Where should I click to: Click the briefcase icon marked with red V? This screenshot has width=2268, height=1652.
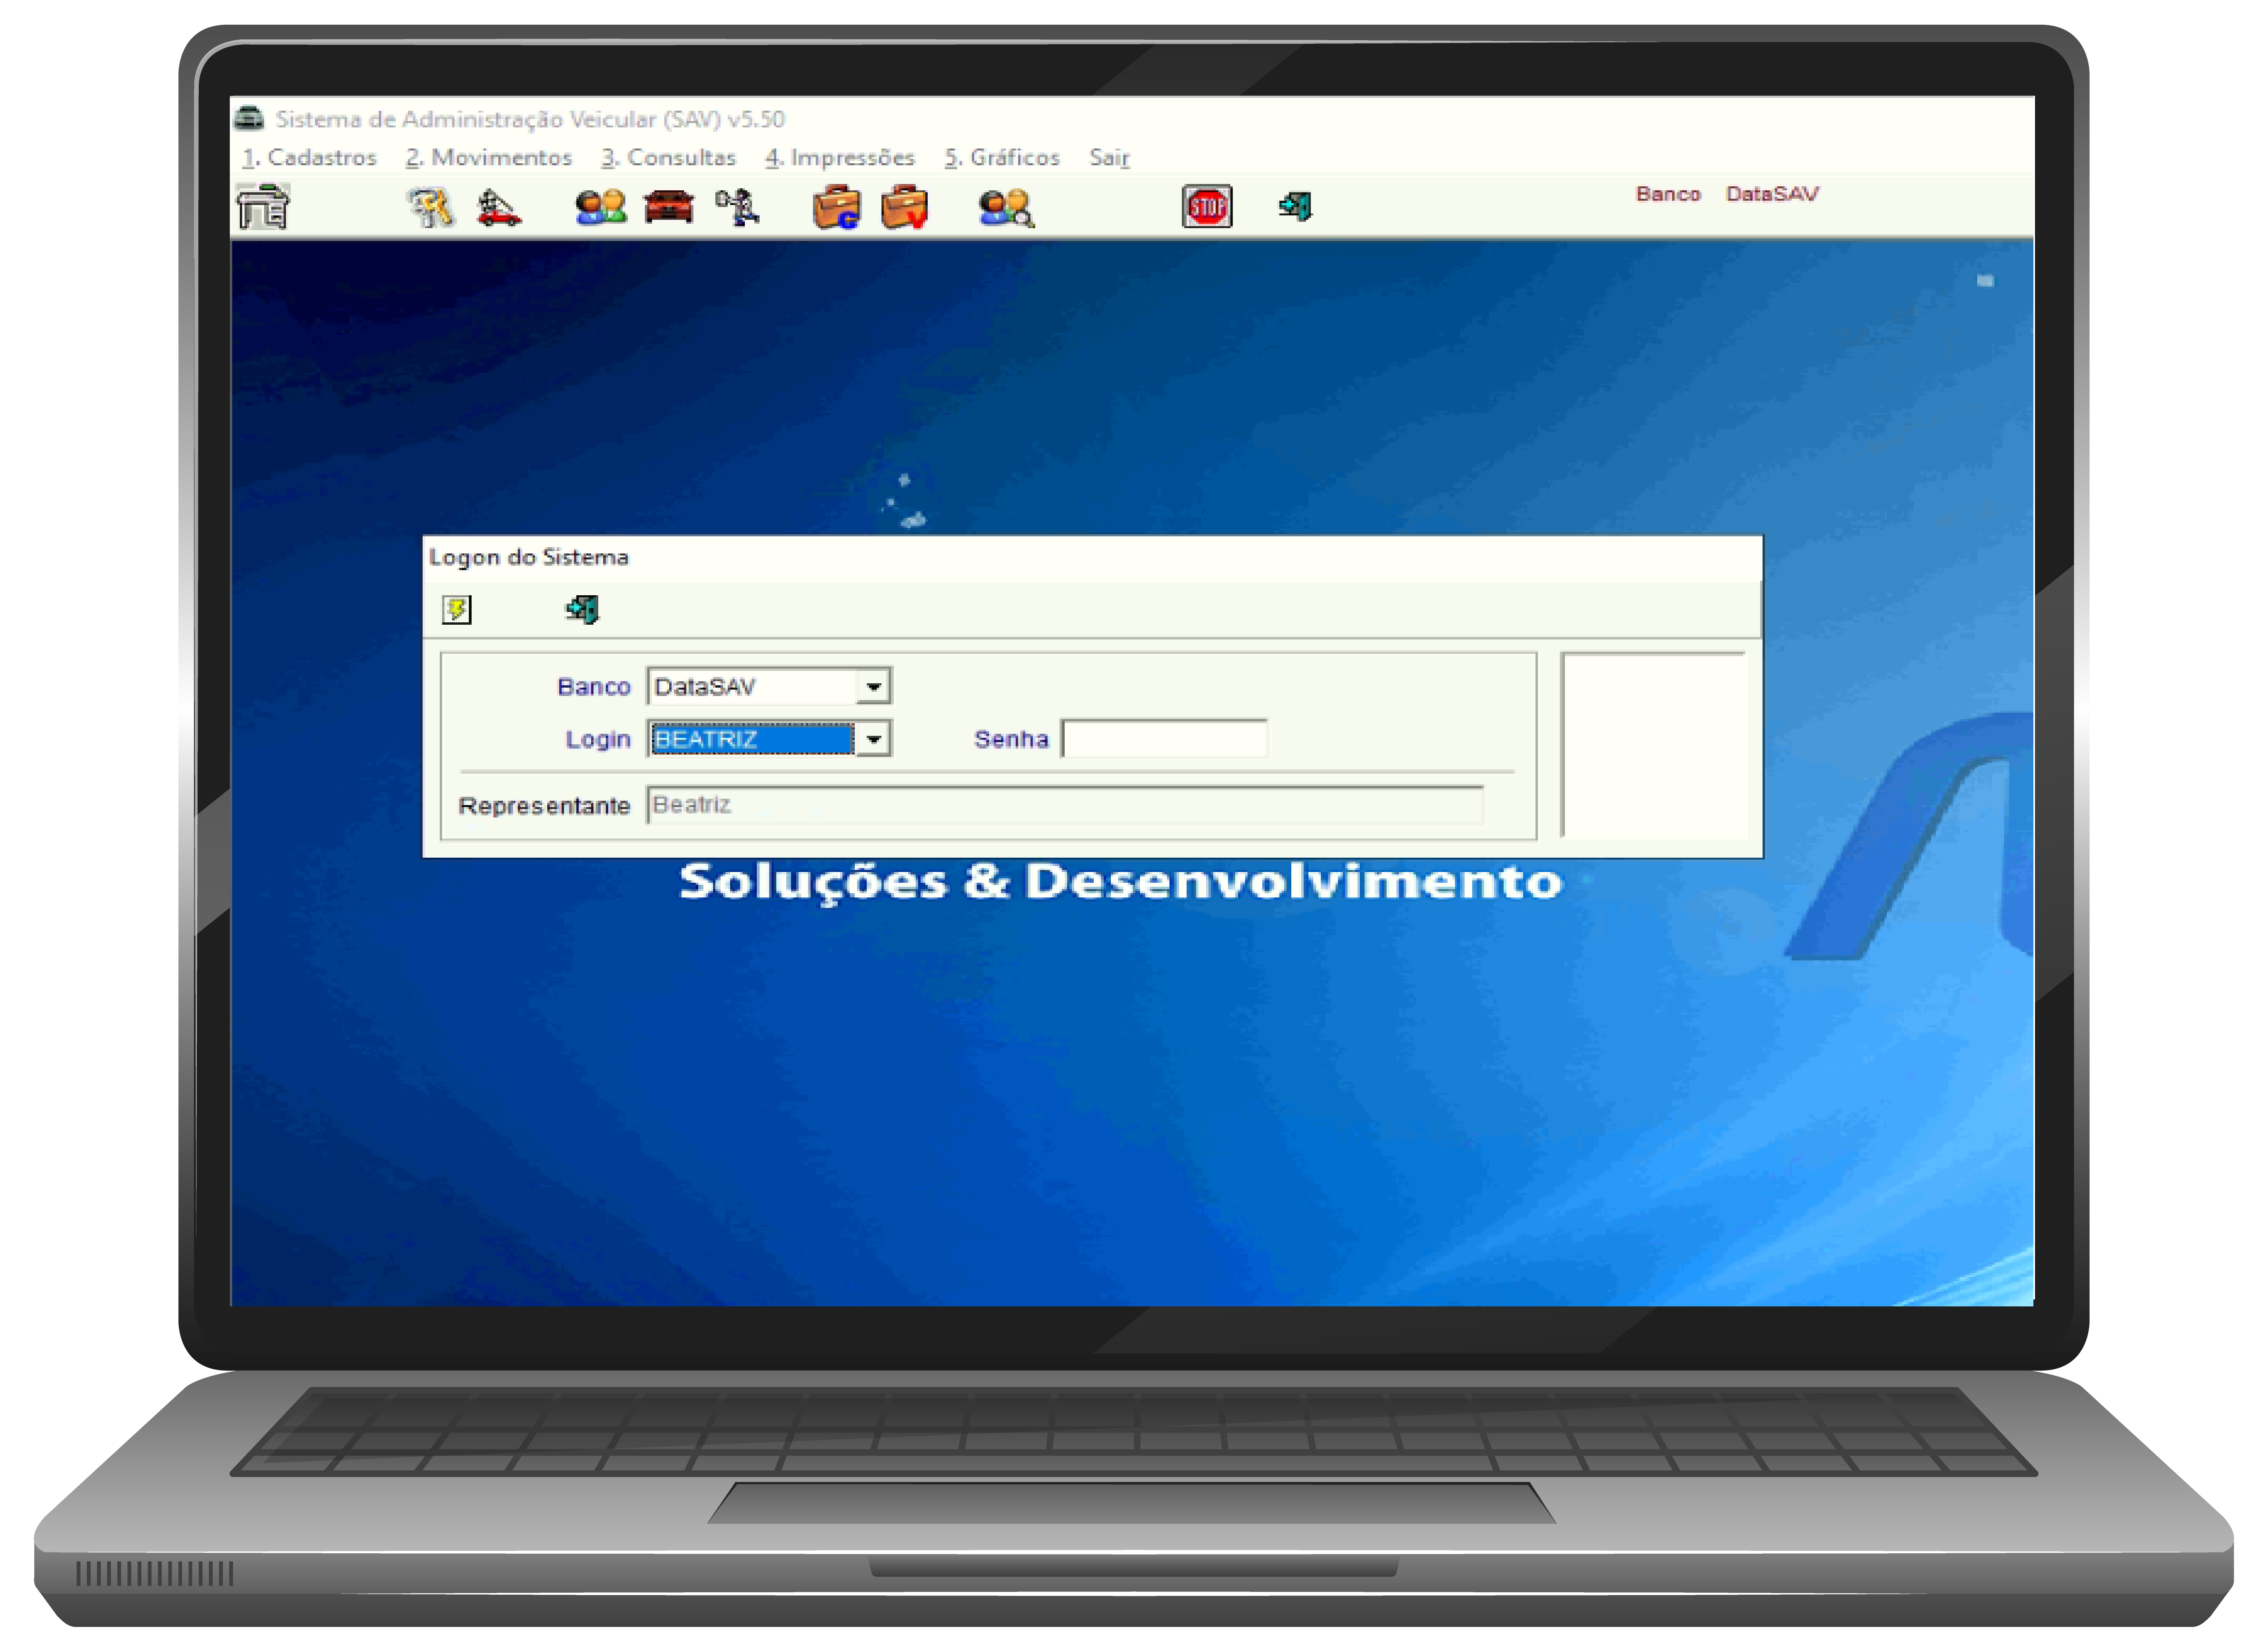(x=905, y=207)
